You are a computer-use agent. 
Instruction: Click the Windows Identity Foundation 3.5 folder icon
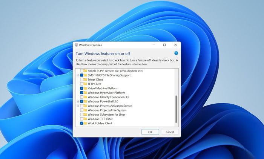pyautogui.click(x=85, y=97)
